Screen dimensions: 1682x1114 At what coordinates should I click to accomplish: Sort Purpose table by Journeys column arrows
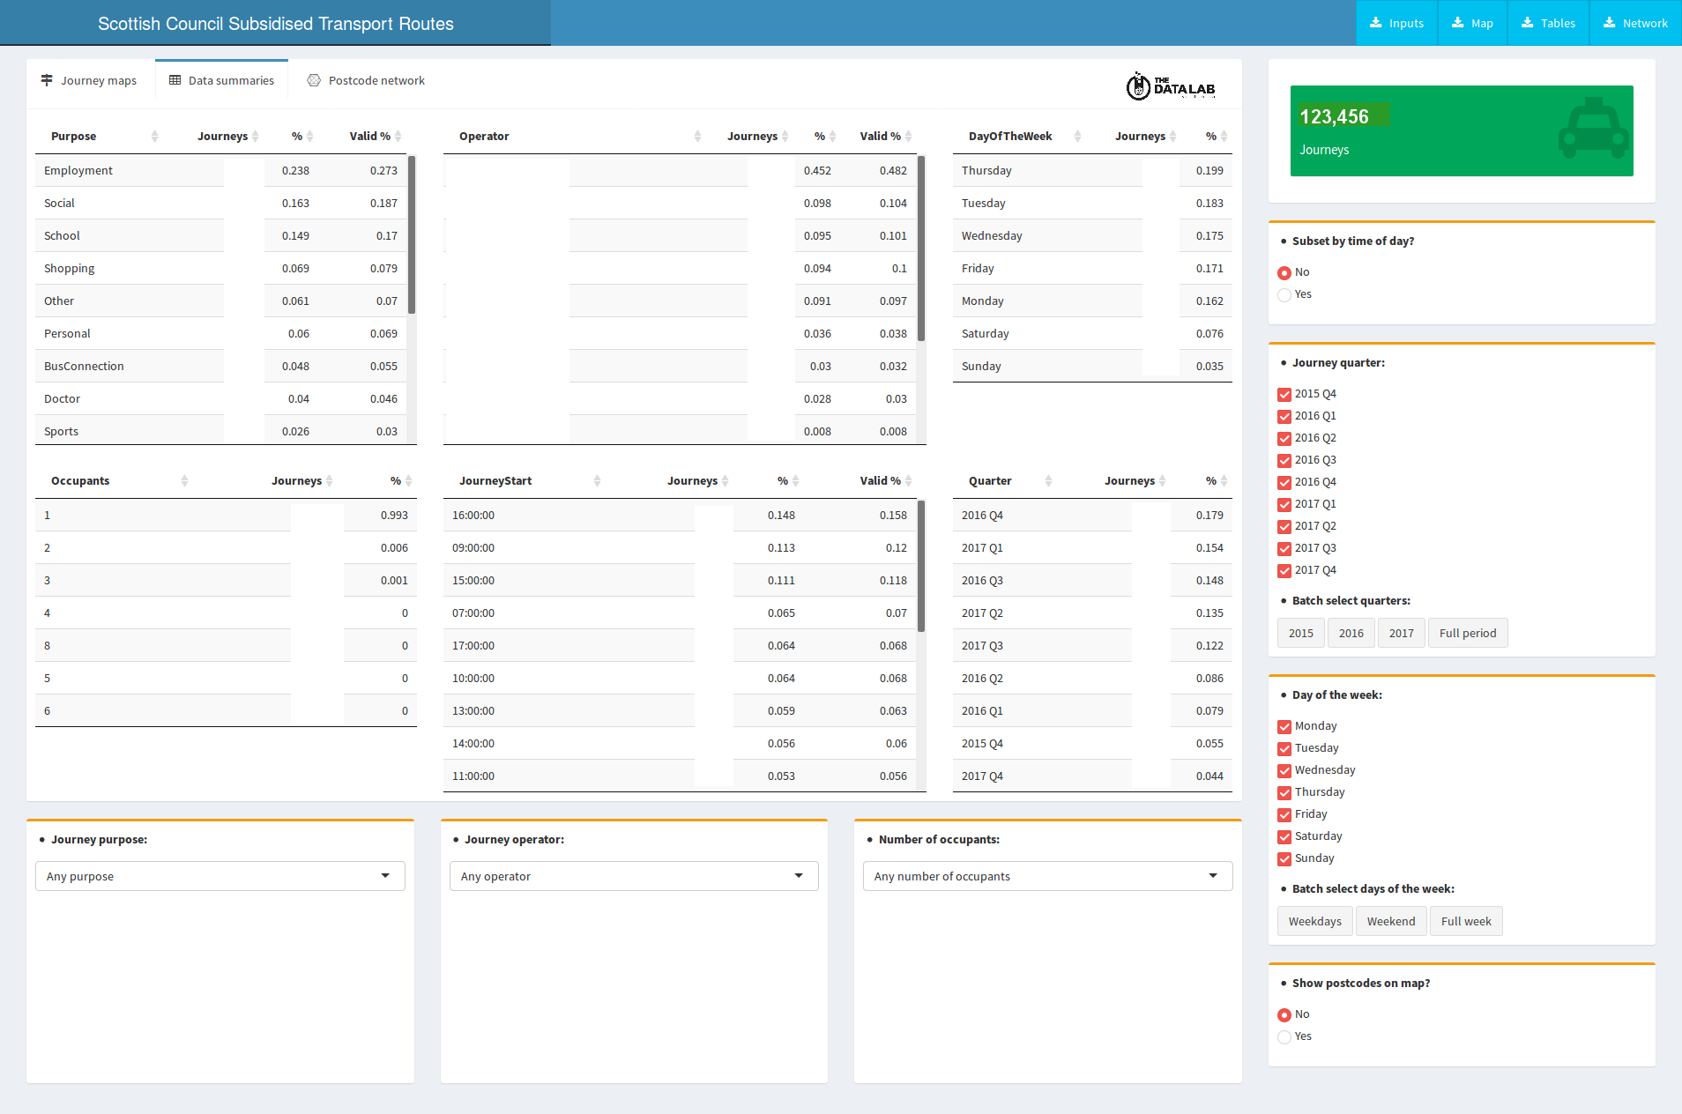pos(255,136)
